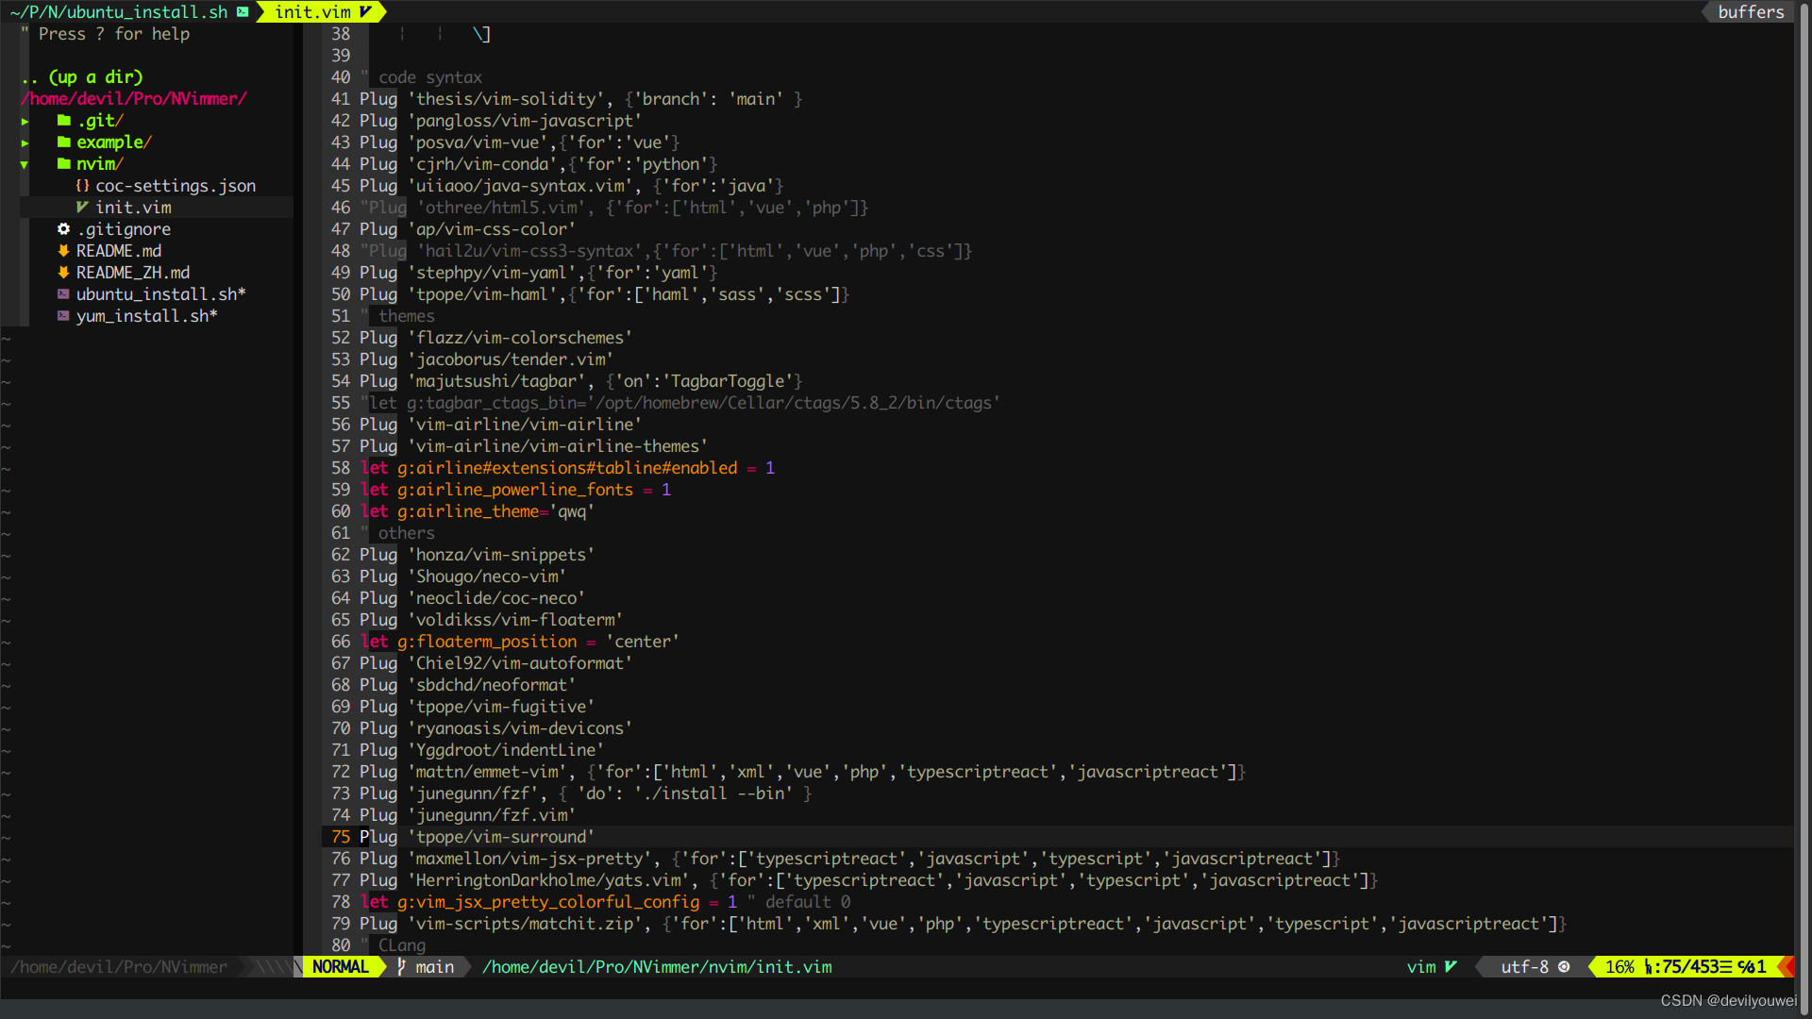
Task: Click the nvim folder icon
Action: (x=64, y=163)
